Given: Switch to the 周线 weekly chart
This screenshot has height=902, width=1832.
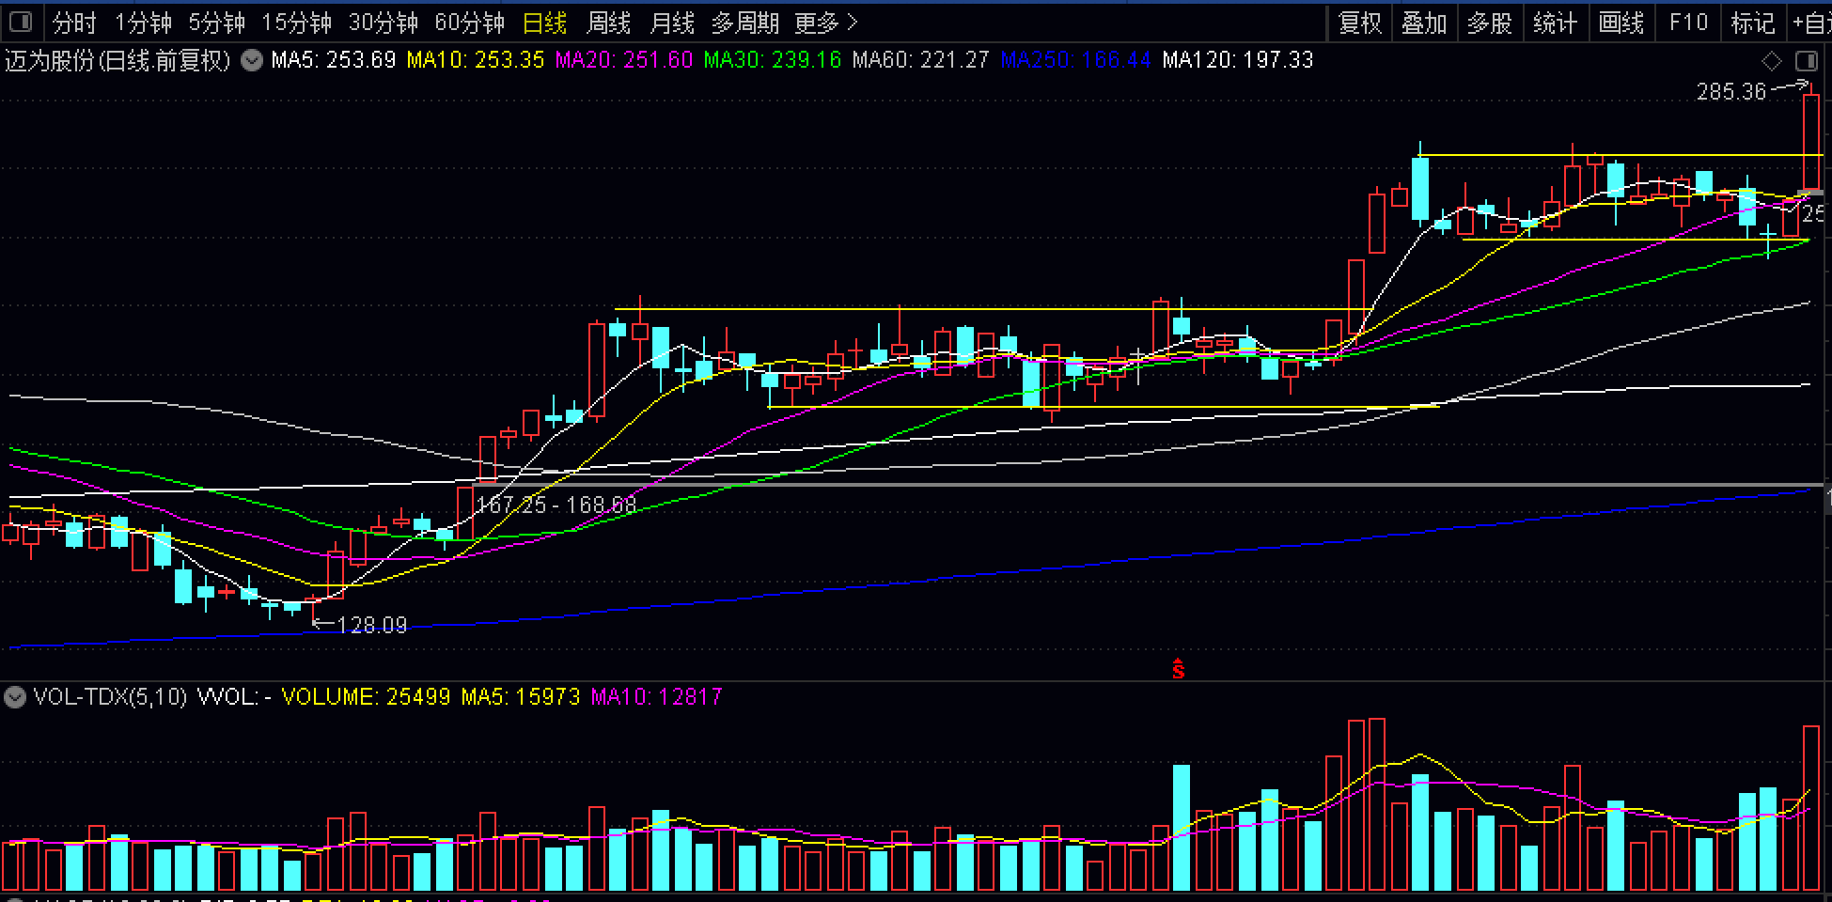Looking at the screenshot, I should pyautogui.click(x=608, y=23).
